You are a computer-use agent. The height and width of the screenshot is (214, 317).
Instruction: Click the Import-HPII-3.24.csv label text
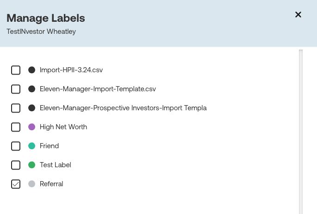pos(71,70)
